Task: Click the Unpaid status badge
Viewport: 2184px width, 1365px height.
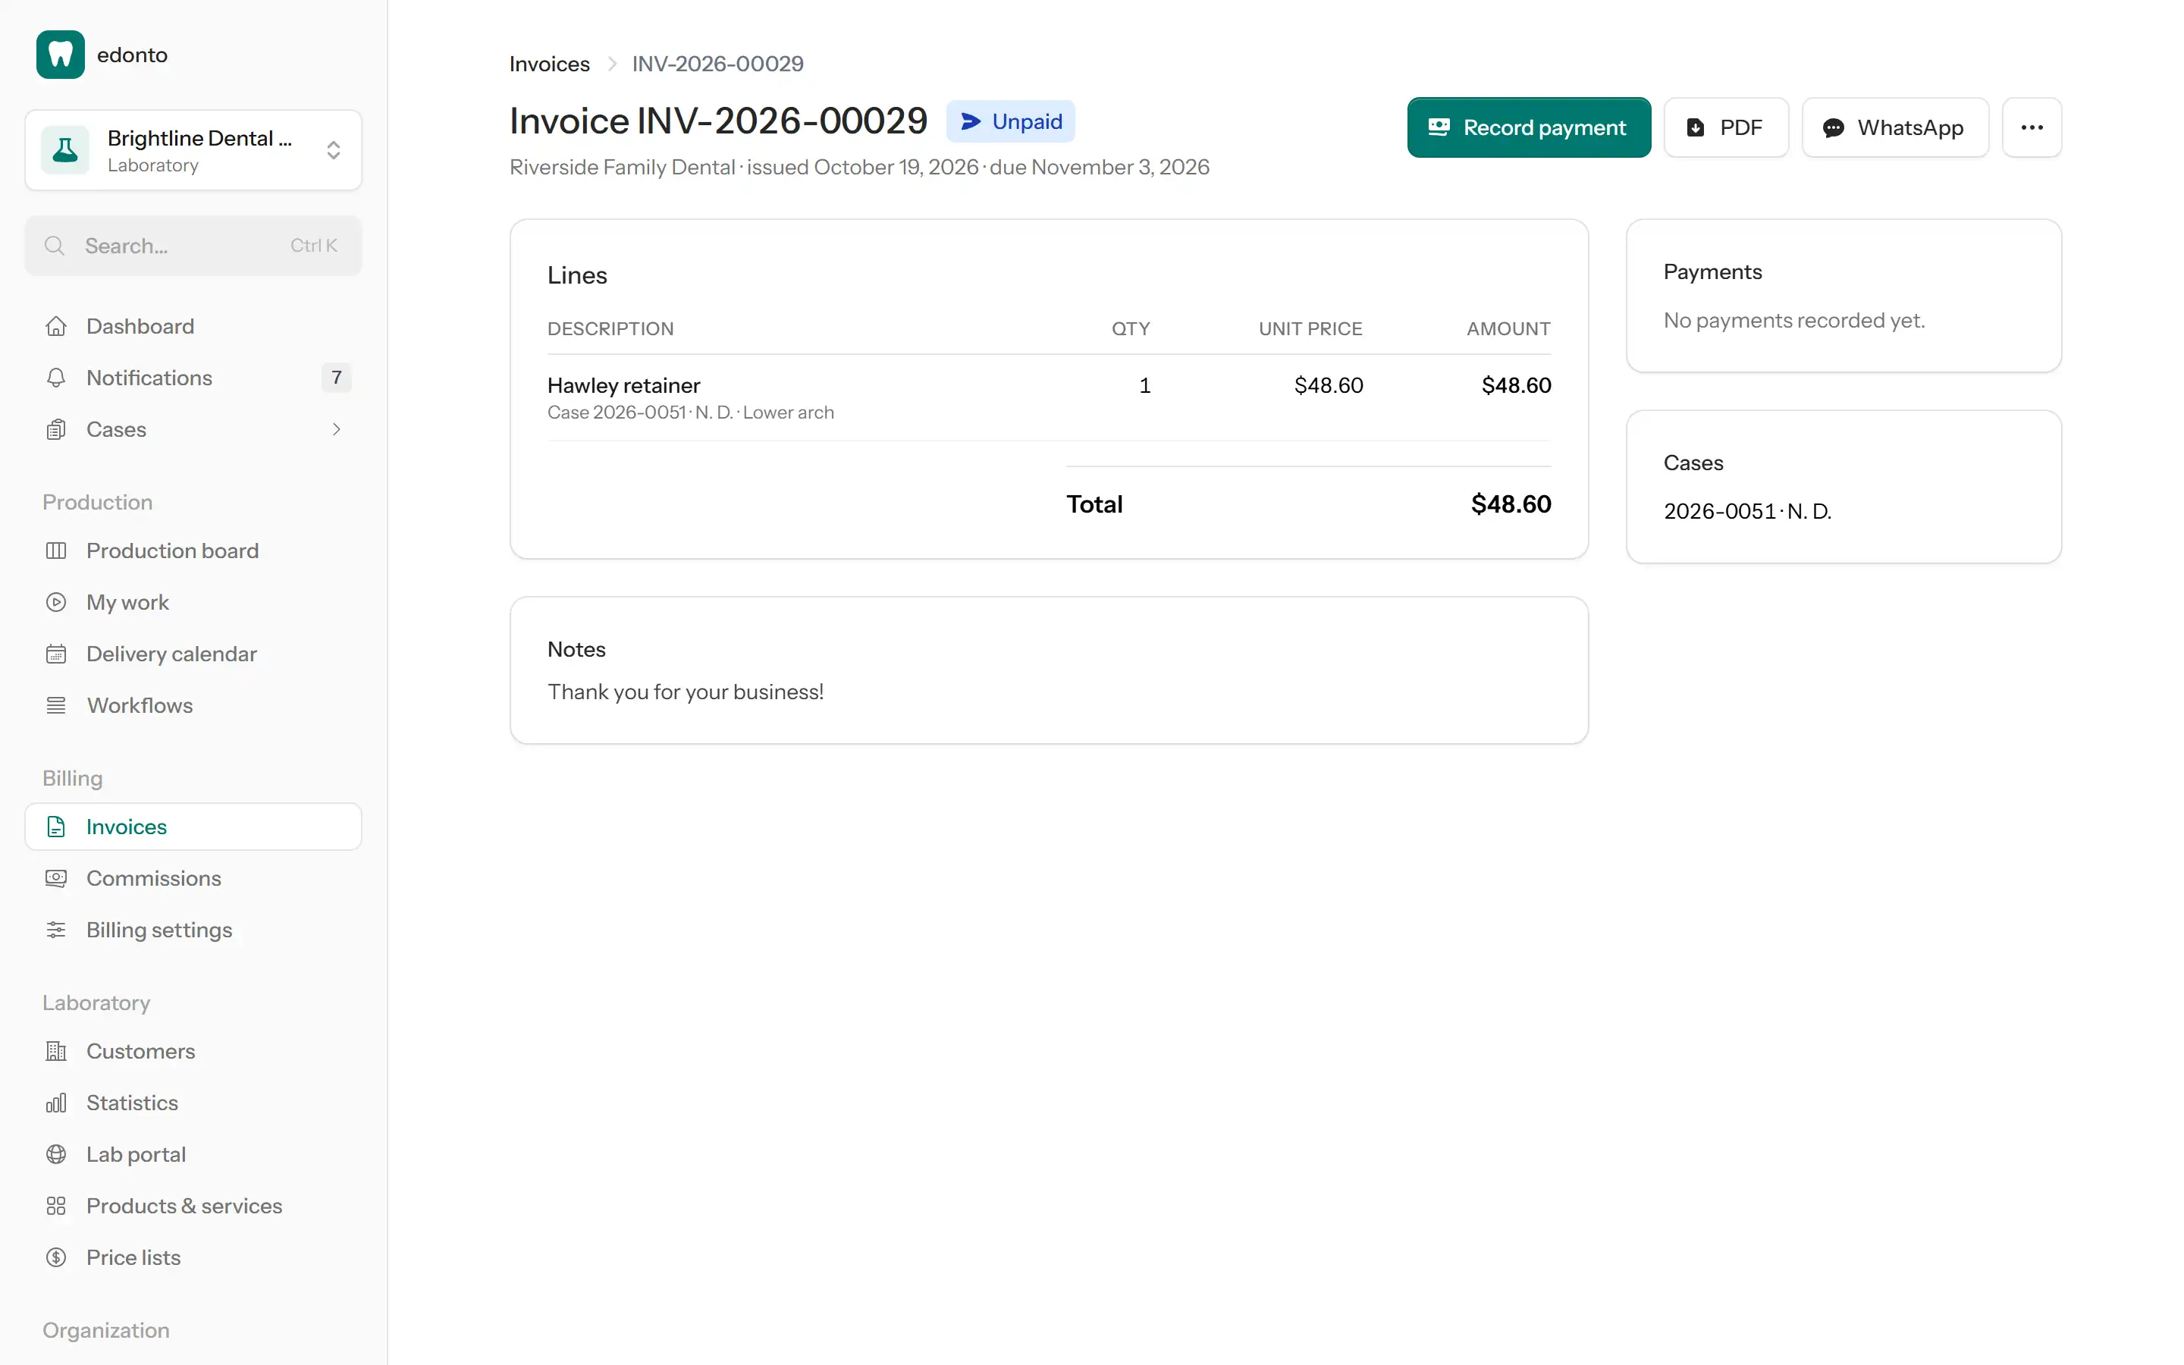Action: coord(1010,122)
